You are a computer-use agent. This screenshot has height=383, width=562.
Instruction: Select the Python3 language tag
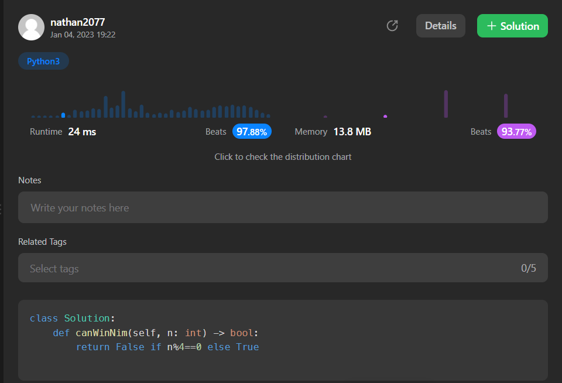point(43,61)
